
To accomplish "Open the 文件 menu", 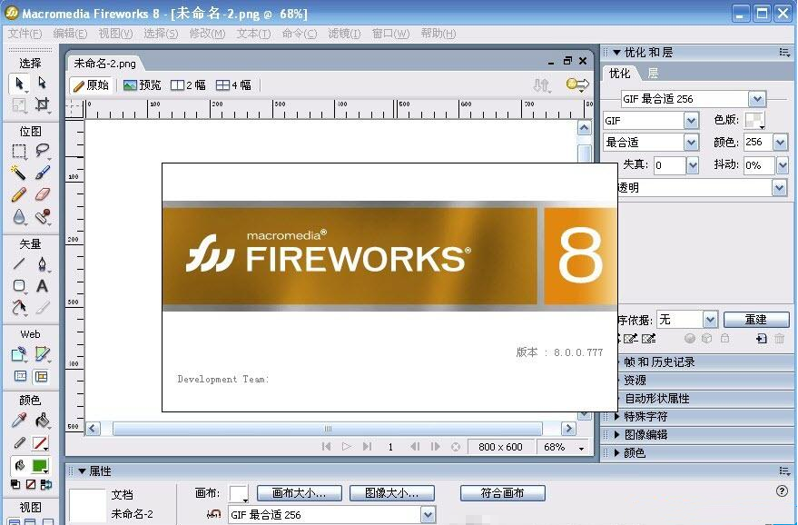I will 25,34.
